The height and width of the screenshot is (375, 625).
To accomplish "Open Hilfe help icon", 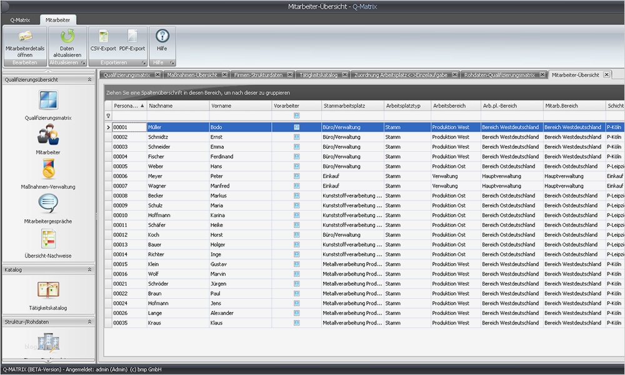I will click(x=162, y=37).
